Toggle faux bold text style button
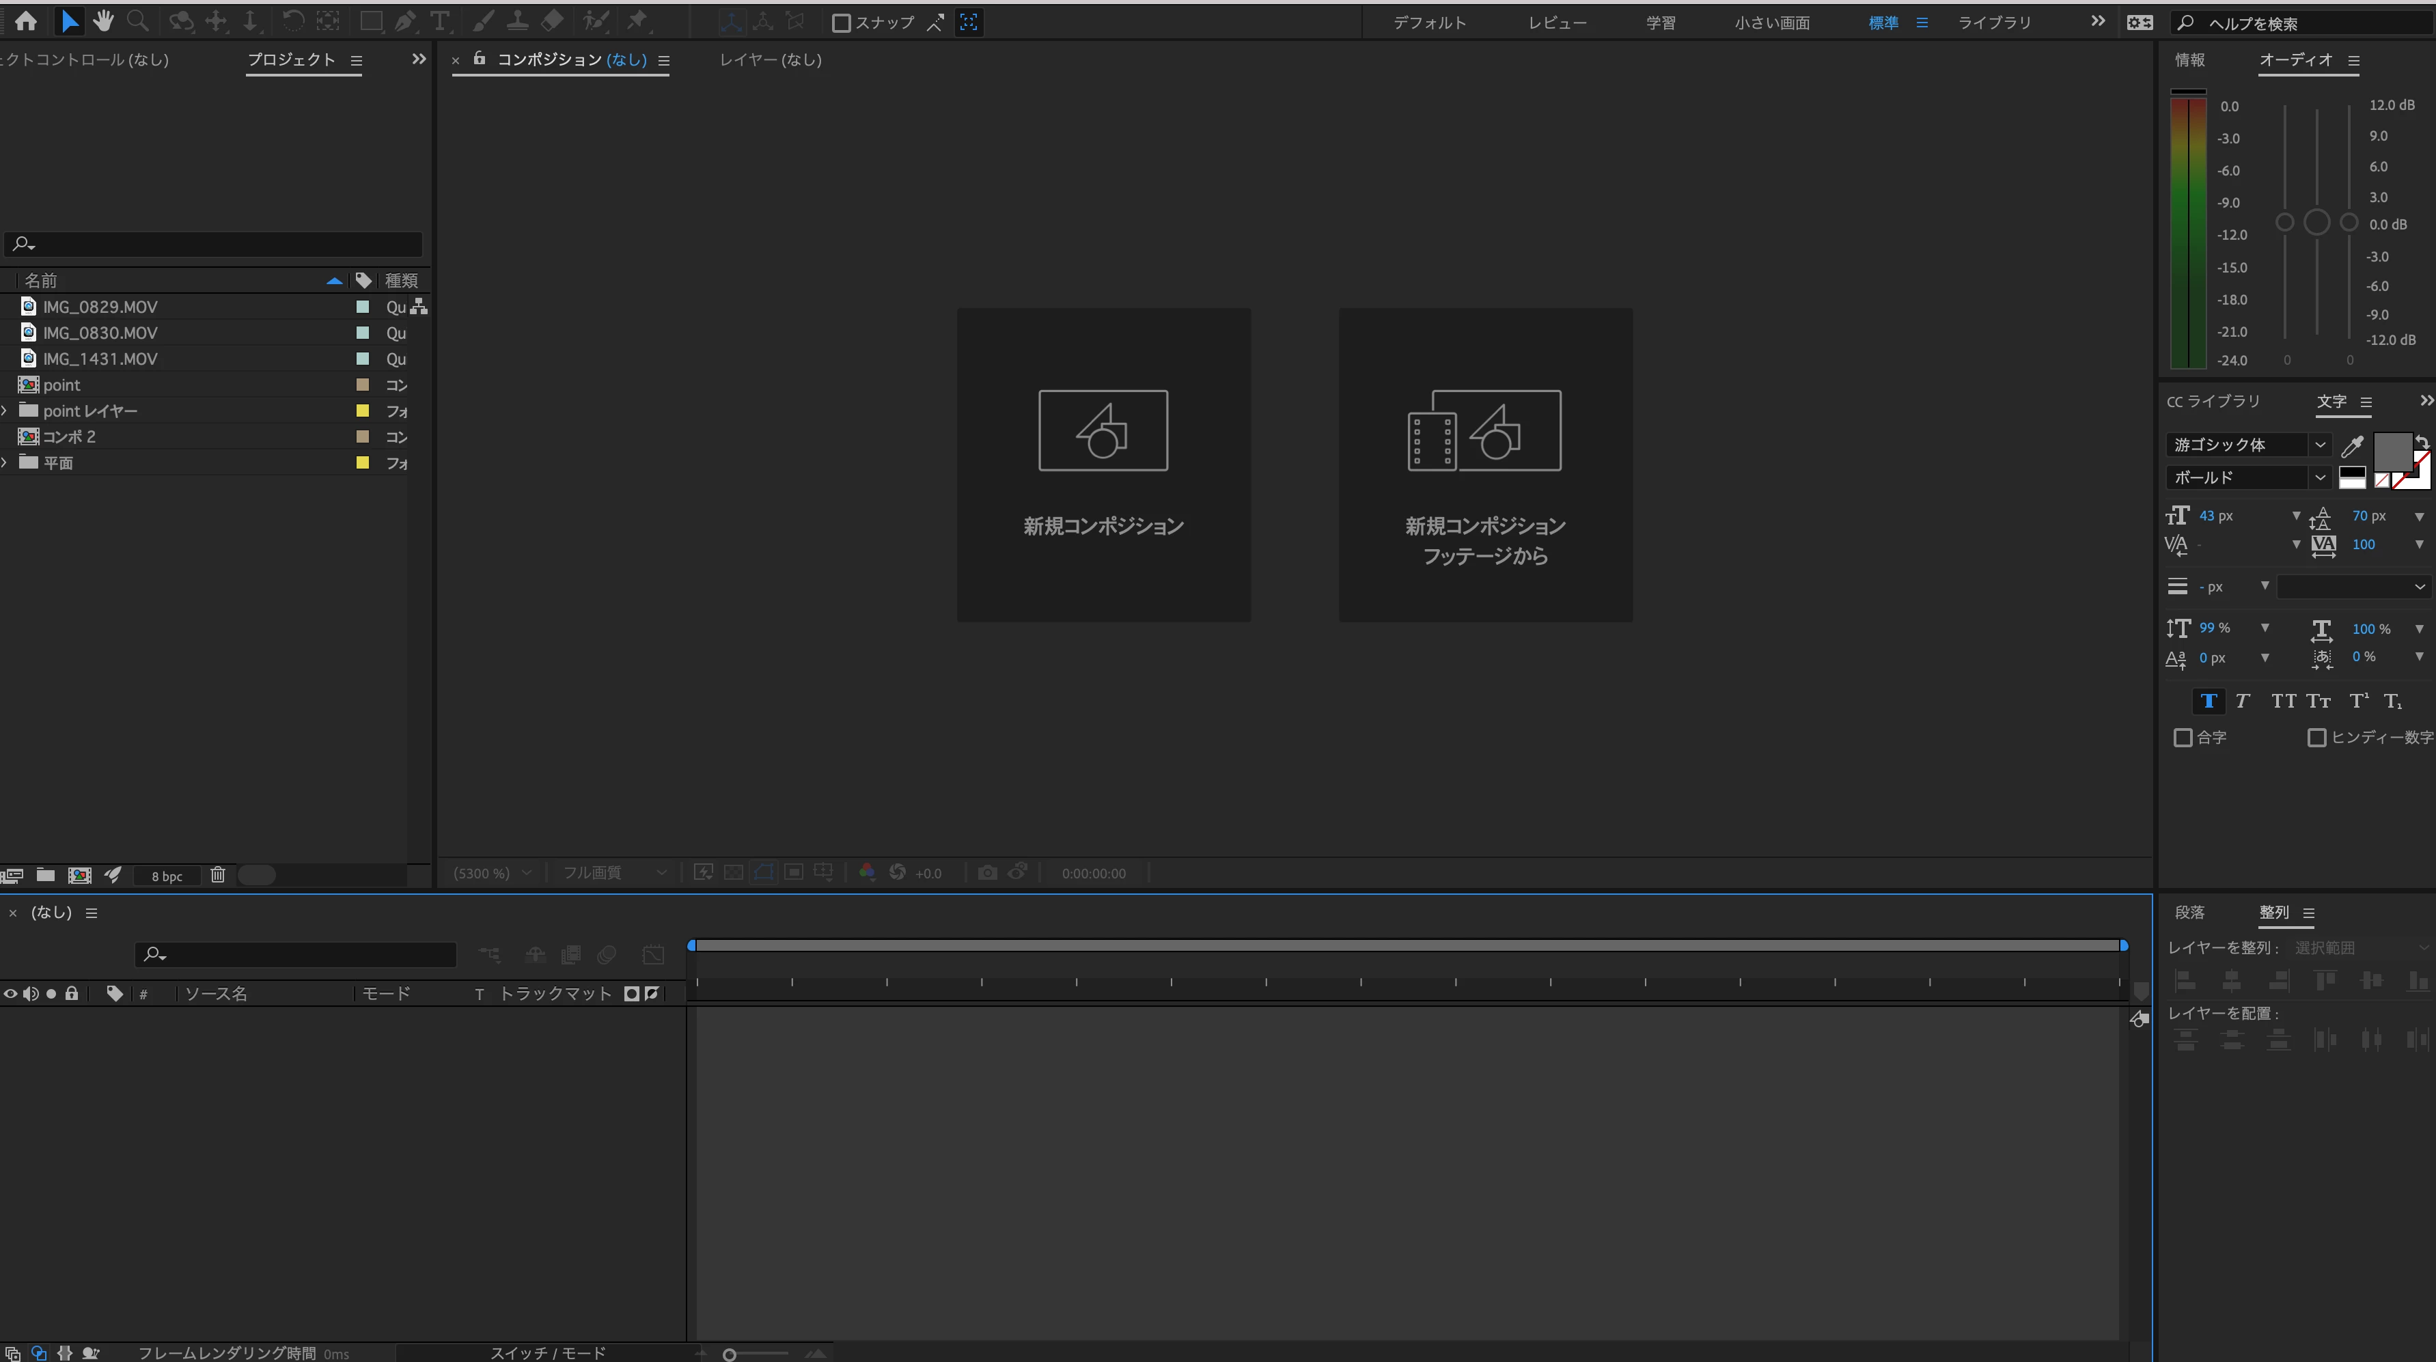This screenshot has height=1362, width=2436. pos(2208,701)
